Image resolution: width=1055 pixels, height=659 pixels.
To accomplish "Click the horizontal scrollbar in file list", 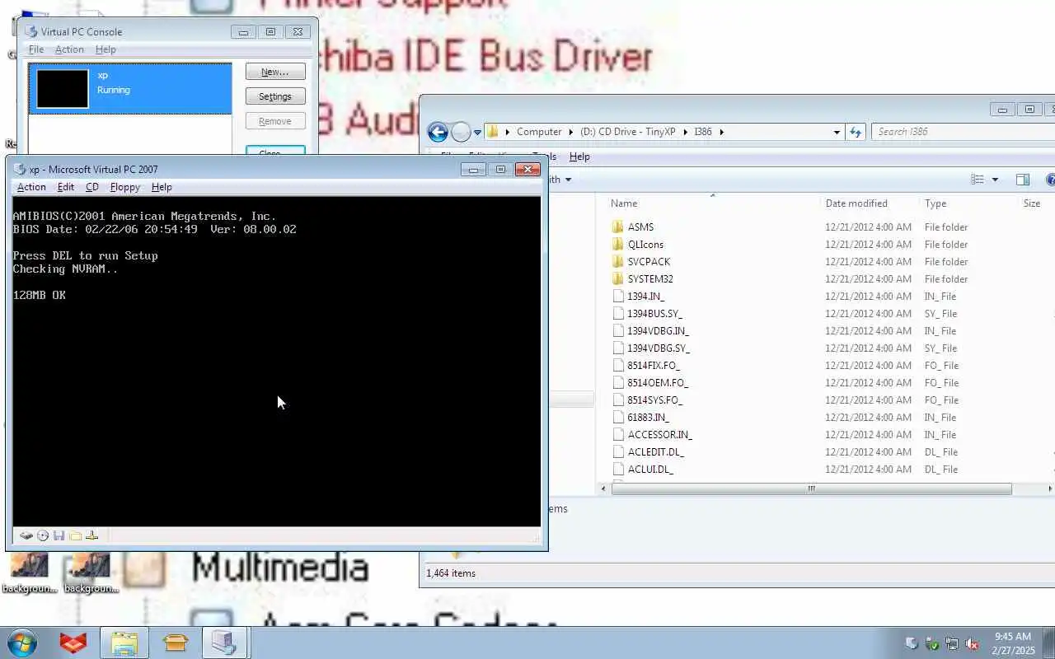I will click(x=812, y=488).
